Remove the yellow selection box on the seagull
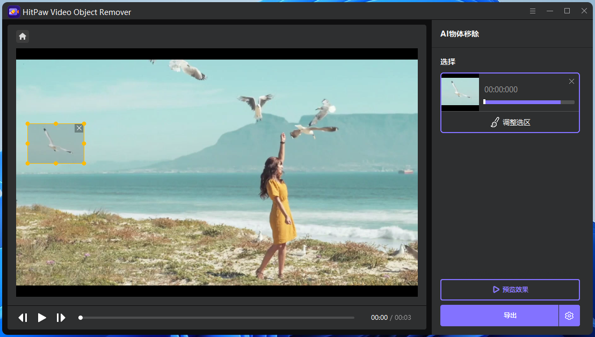 click(x=79, y=128)
